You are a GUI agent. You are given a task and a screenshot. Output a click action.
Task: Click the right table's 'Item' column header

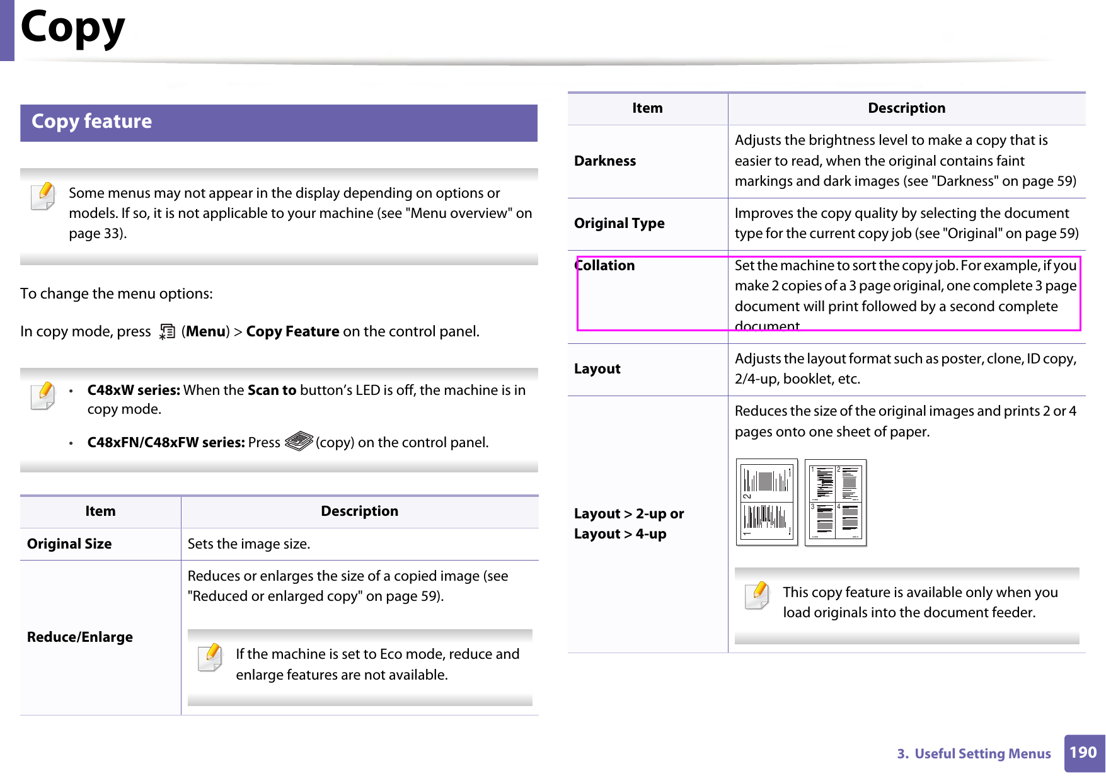click(x=647, y=108)
